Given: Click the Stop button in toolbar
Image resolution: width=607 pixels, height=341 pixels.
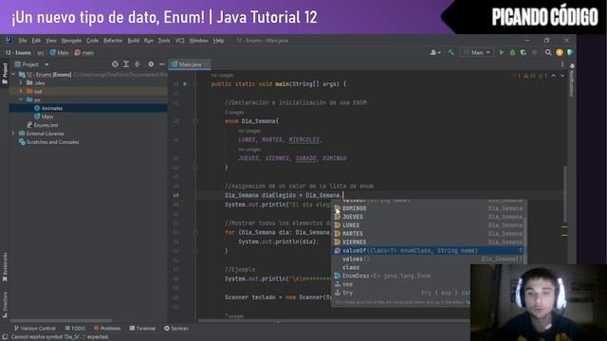Looking at the screenshot, I should pyautogui.click(x=535, y=52).
